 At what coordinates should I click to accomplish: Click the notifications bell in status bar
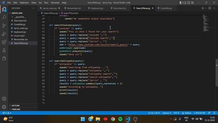[x=214, y=113]
